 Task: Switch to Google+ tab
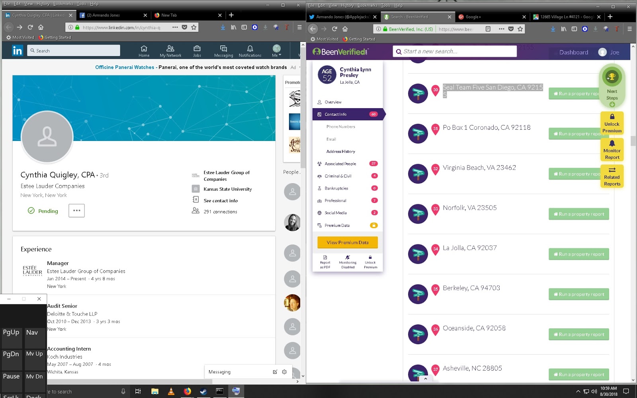click(492, 17)
